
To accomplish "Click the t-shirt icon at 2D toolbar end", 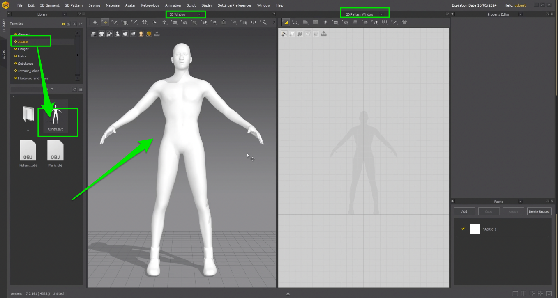I will 404,22.
